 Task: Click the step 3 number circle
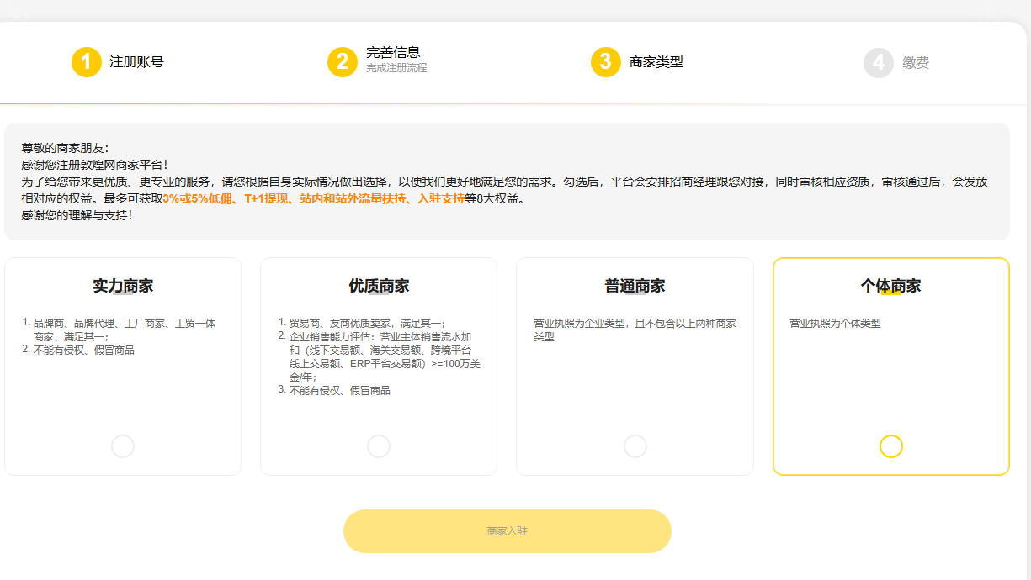606,62
